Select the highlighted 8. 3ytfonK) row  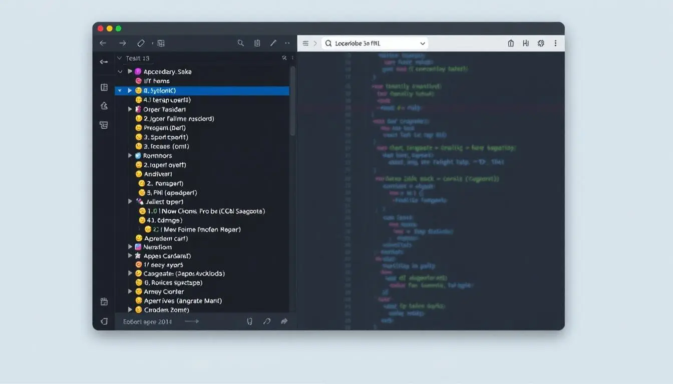point(202,90)
